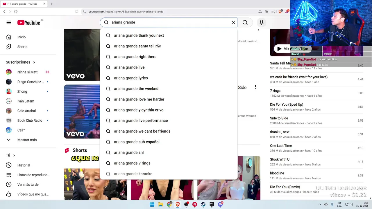This screenshot has height=209, width=372.
Task: Open Discord from the taskbar
Action: 221,204
